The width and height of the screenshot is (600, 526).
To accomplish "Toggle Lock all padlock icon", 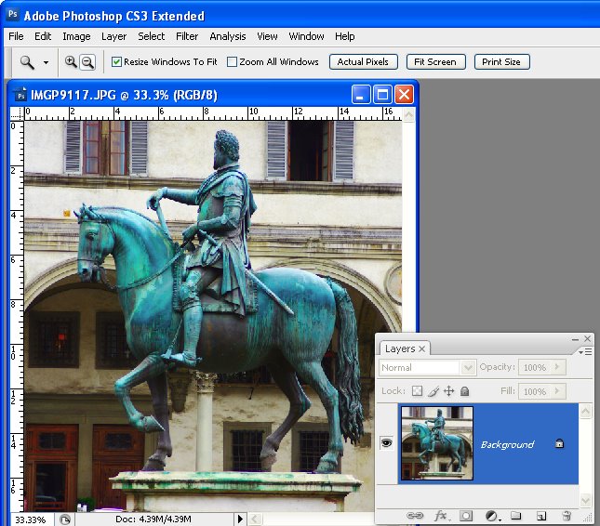I will click(464, 391).
